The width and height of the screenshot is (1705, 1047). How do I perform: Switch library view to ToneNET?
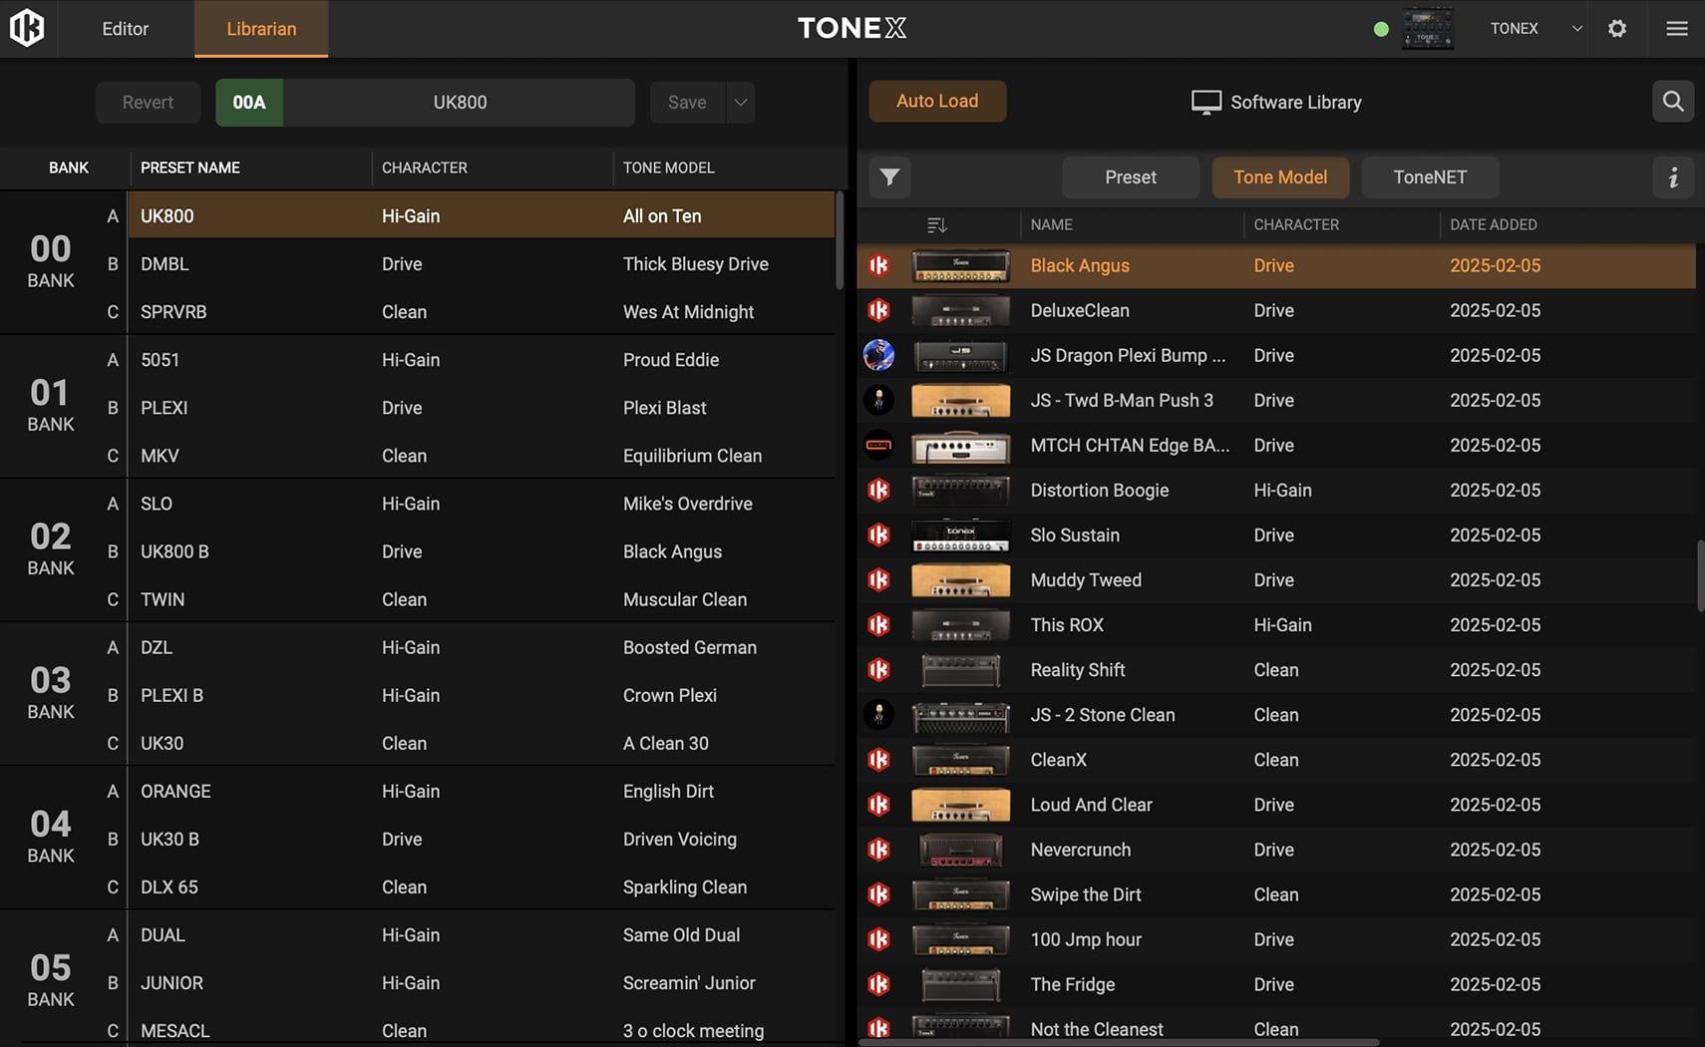1429,177
